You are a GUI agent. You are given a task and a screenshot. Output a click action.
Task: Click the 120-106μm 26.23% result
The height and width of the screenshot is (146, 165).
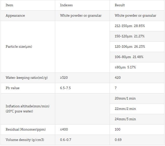pyautogui.click(x=130, y=47)
